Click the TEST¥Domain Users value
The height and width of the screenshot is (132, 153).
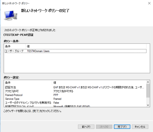tap(38, 51)
